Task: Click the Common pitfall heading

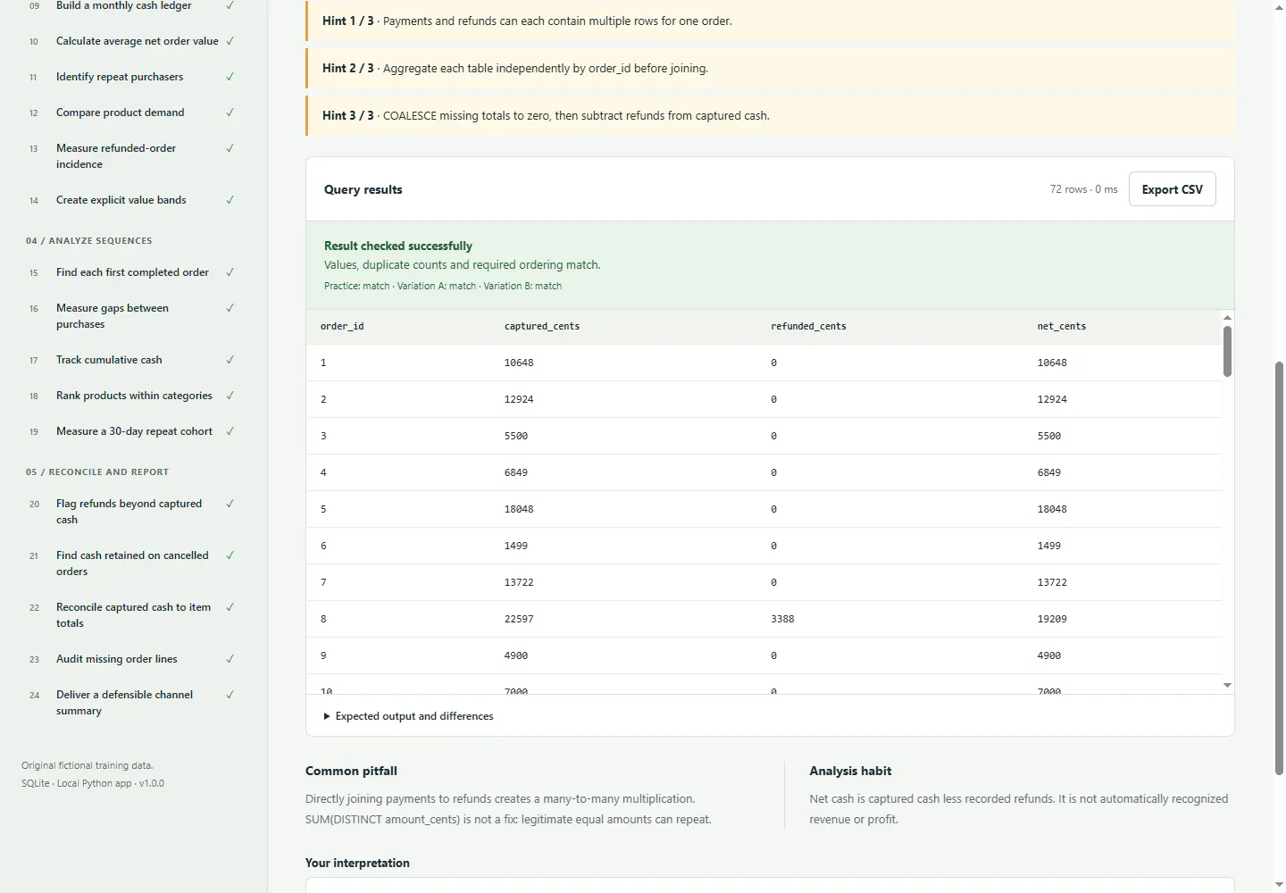Action: (x=351, y=771)
